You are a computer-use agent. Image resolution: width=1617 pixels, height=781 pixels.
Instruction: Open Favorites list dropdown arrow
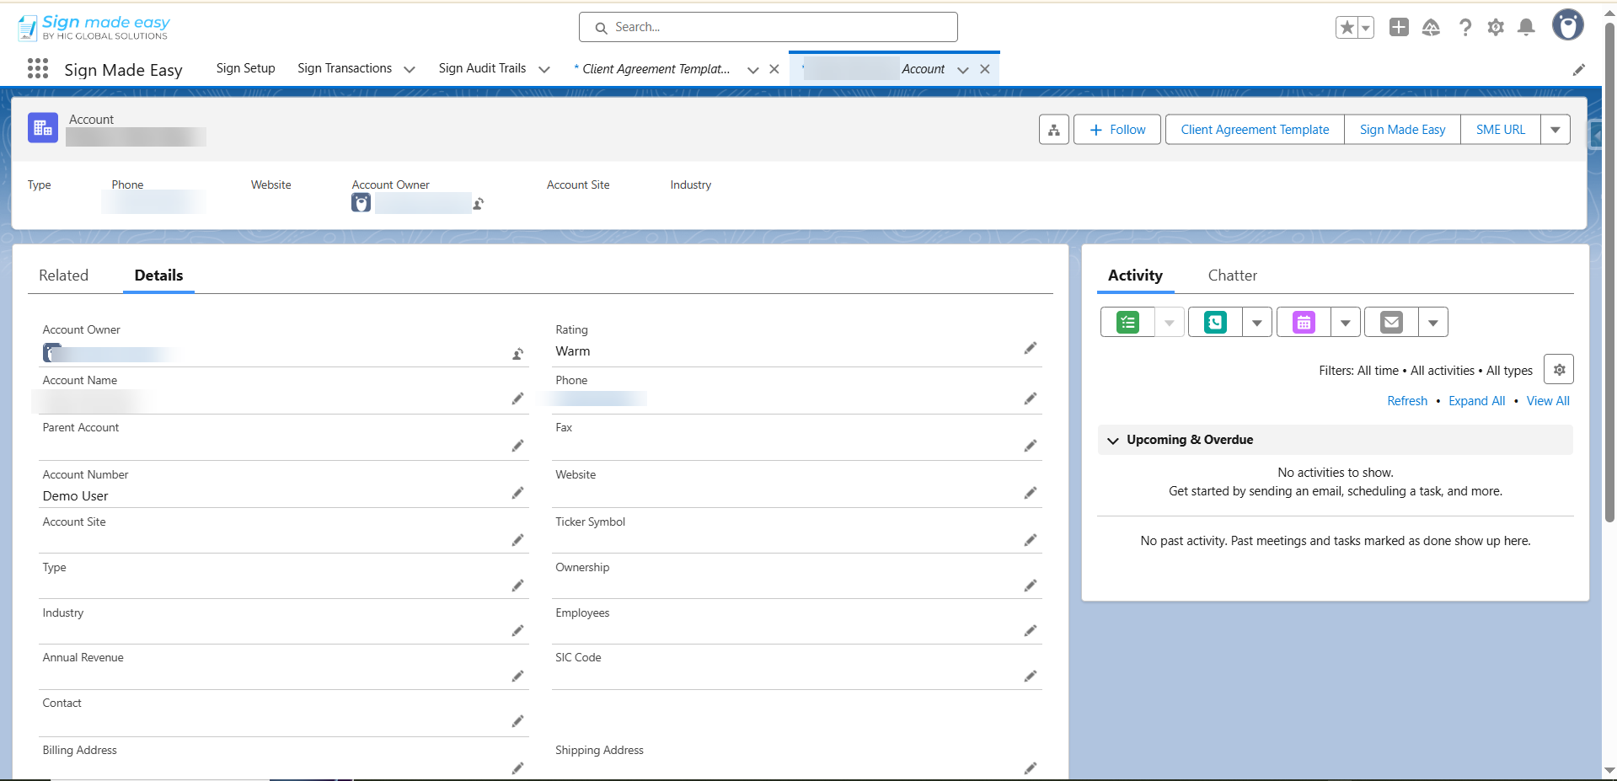point(1365,28)
